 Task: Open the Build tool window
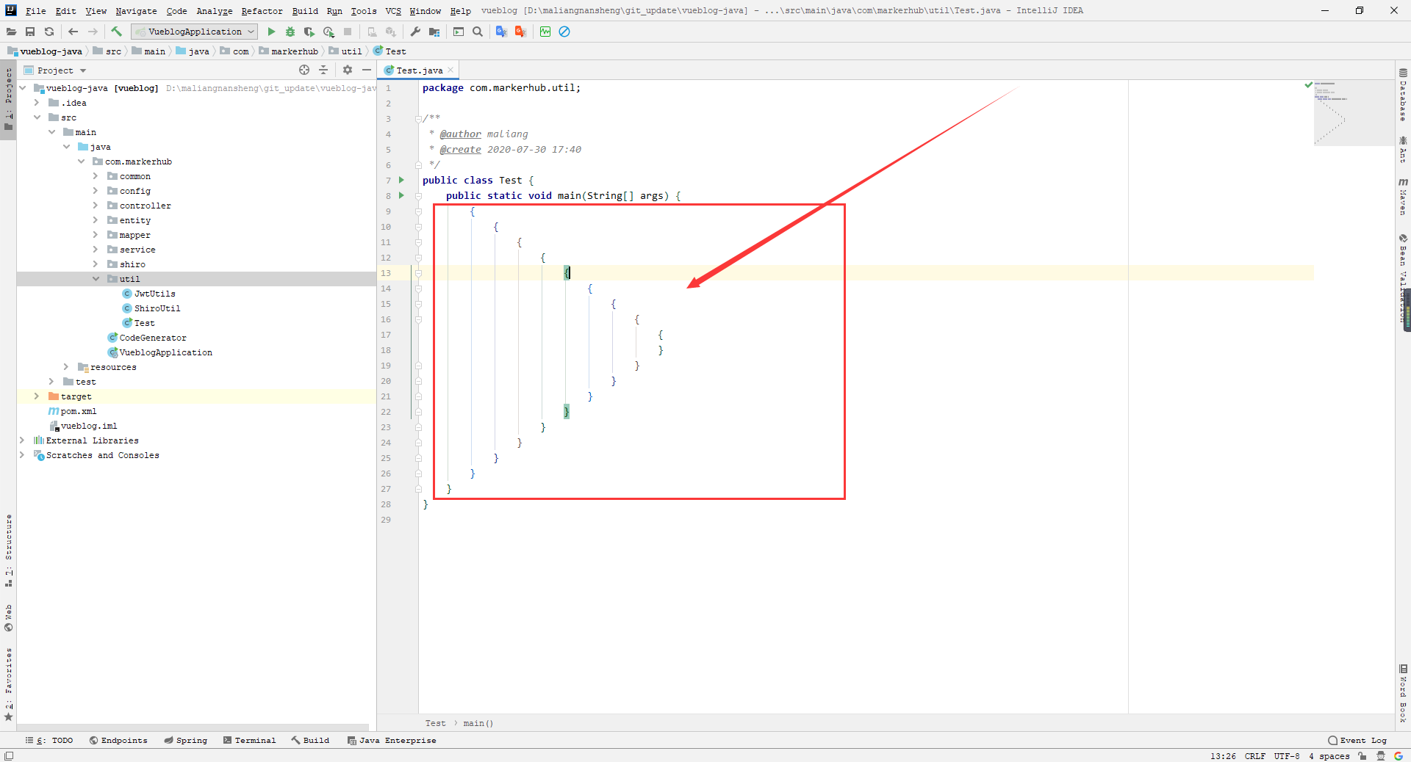click(x=310, y=740)
